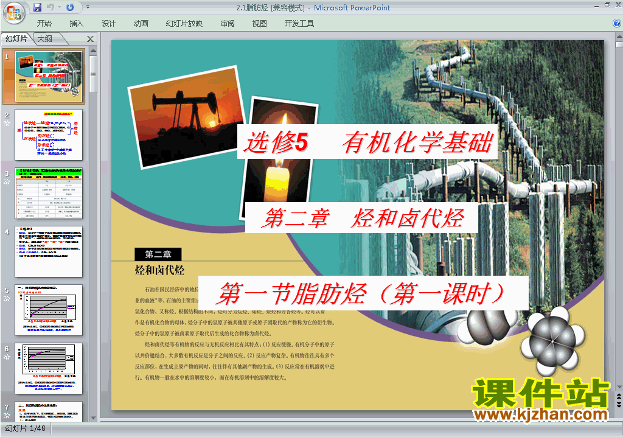Close the slides thumbnail pane
This screenshot has height=437, width=623.
click(90, 39)
